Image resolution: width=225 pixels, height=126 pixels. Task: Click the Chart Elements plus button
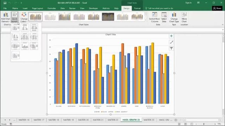[171, 36]
